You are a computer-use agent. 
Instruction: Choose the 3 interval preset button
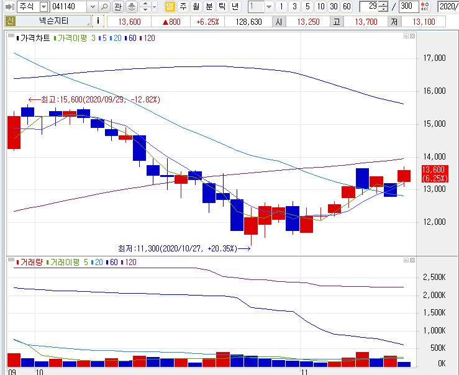coord(294,6)
